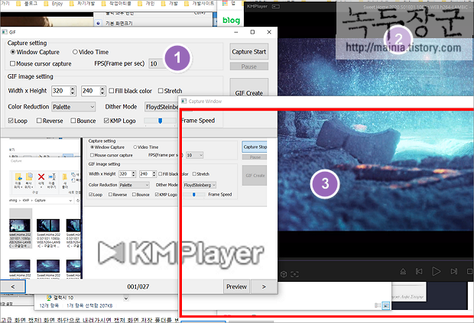Click Capture in Explorer breadcrumb path

40,200
